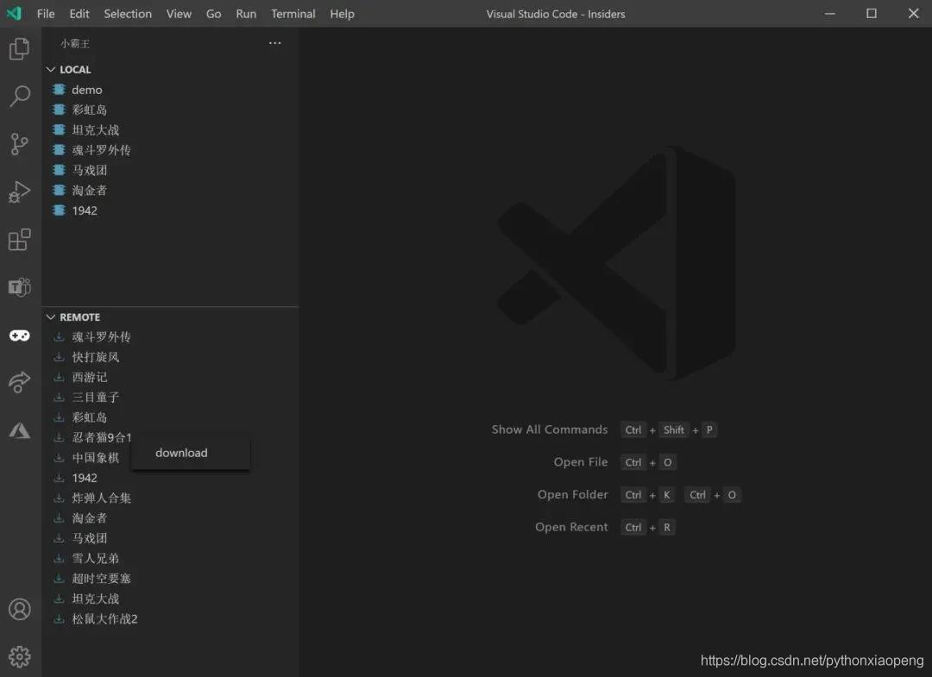Screen dimensions: 932x677
Task: Open the Terminal menu
Action: pyautogui.click(x=293, y=14)
